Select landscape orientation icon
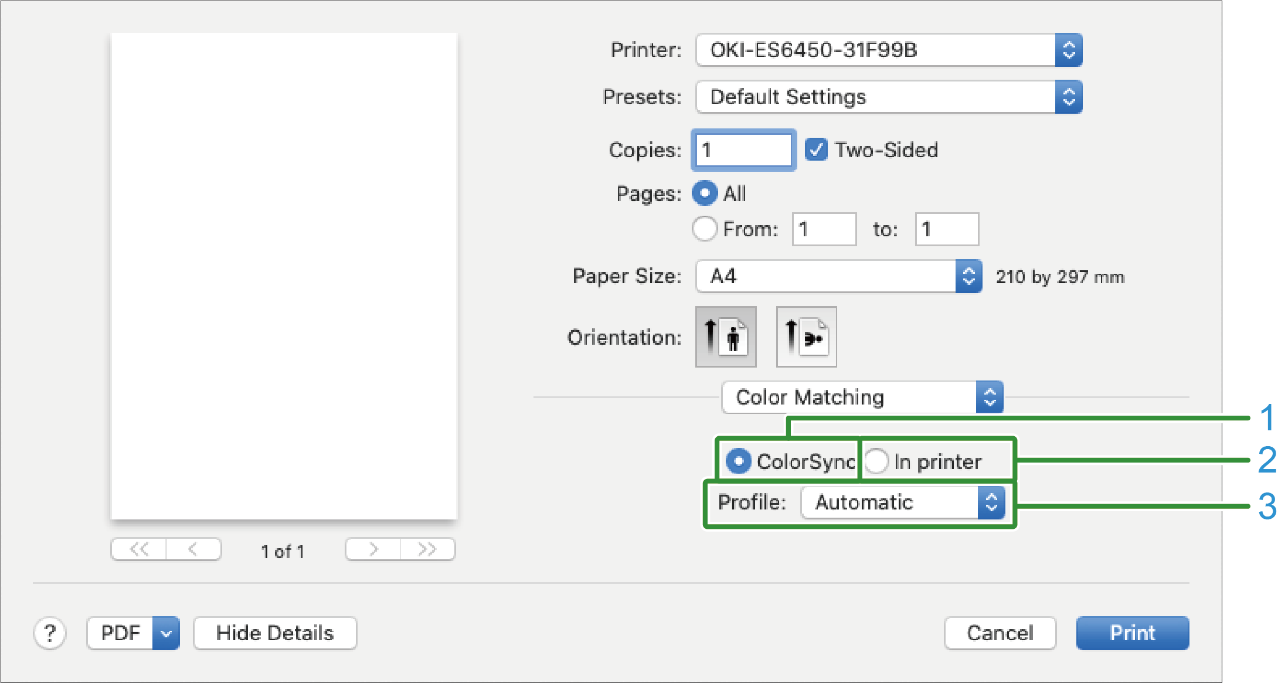Image resolution: width=1278 pixels, height=683 pixels. coord(806,337)
